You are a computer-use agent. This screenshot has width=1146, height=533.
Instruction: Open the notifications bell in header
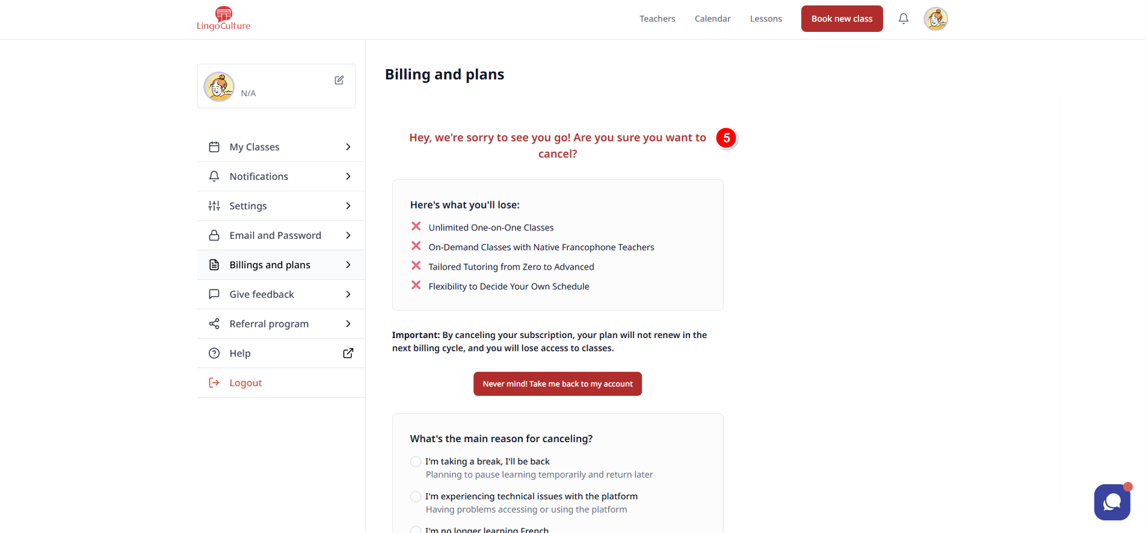(x=903, y=19)
